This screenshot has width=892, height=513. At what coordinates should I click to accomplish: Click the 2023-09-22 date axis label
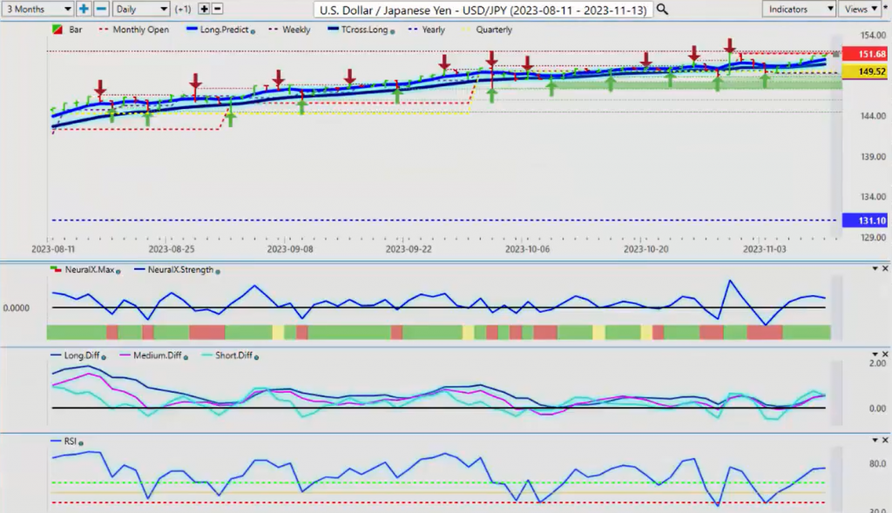[x=409, y=249]
